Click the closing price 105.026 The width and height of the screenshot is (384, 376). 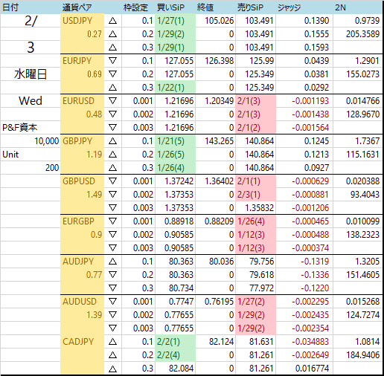click(x=219, y=21)
